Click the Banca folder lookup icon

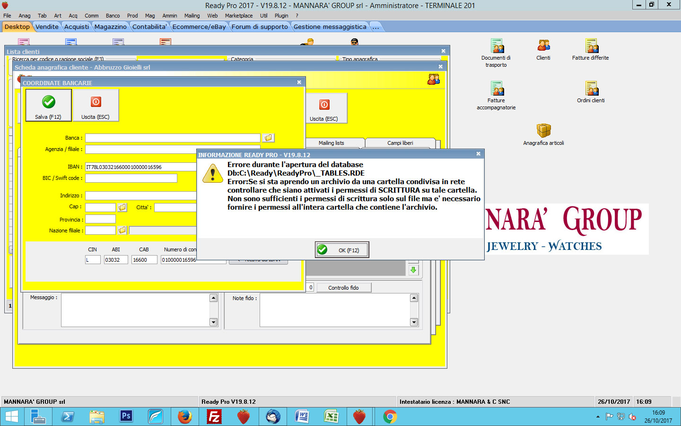pyautogui.click(x=268, y=138)
